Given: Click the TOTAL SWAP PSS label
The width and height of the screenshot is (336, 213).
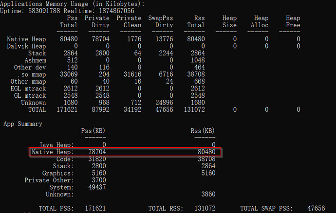Looking at the screenshot, I should 266,208.
